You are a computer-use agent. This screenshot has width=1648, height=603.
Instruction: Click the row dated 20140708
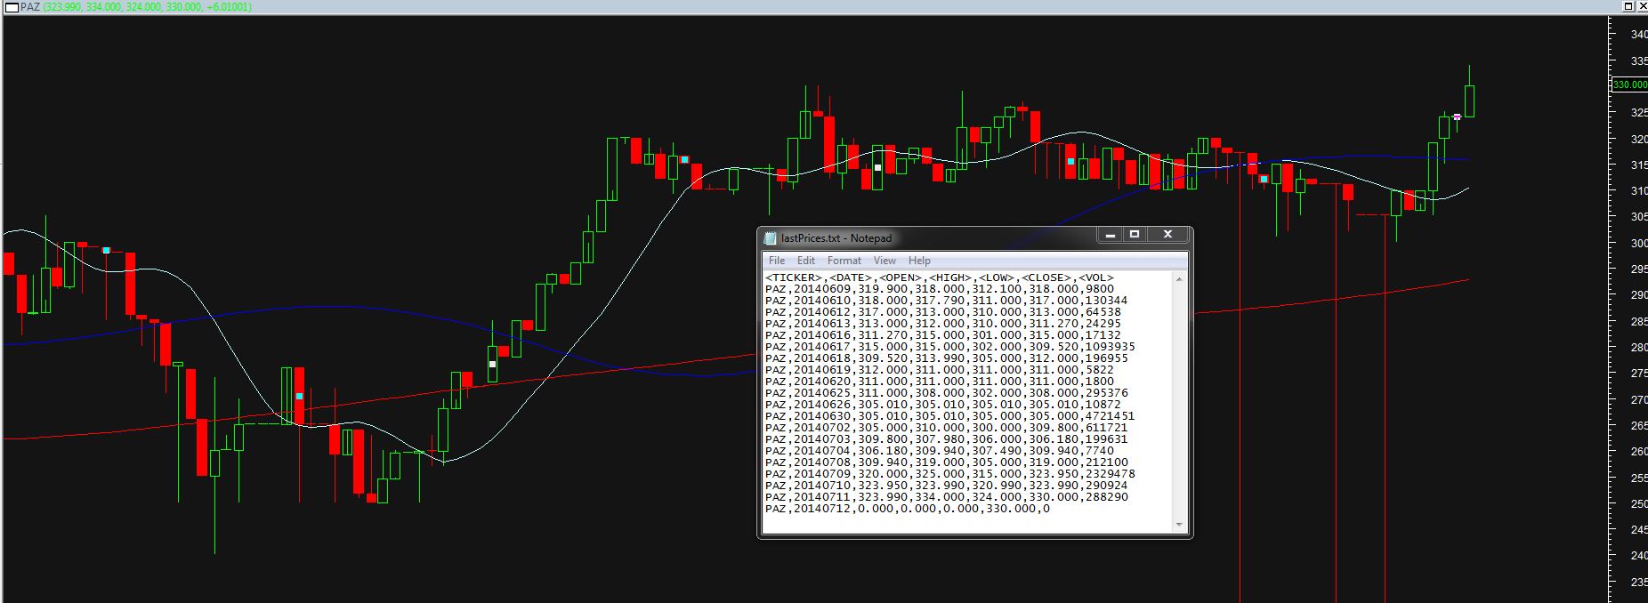(946, 462)
